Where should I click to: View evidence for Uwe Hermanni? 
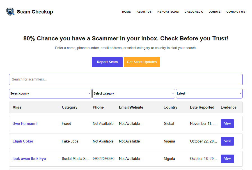227,123
